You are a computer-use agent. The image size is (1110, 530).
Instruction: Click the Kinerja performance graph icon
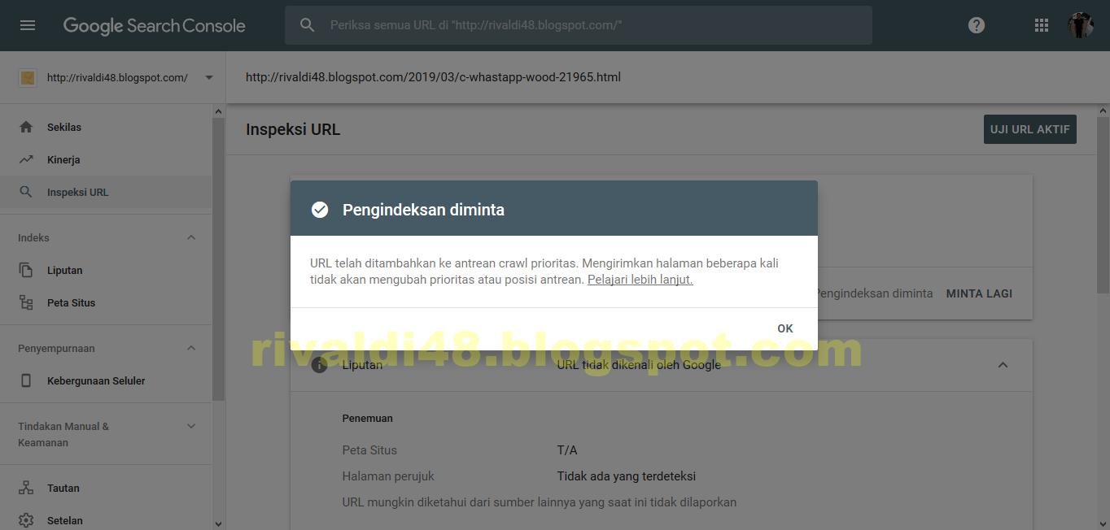[26, 159]
